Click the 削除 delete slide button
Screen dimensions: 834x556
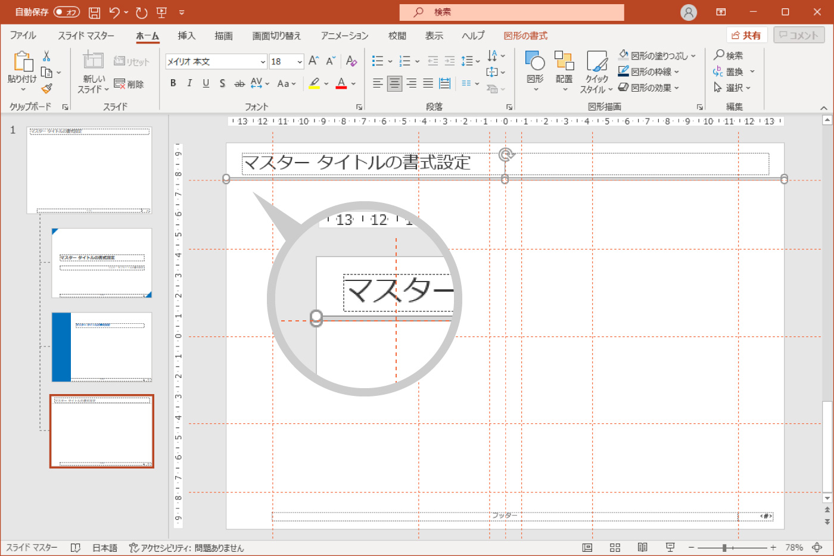pyautogui.click(x=129, y=85)
